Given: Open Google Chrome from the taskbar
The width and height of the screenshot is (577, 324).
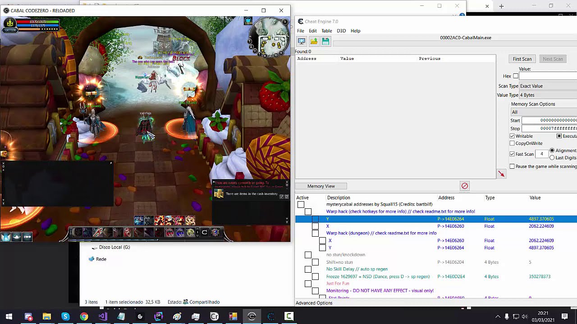Looking at the screenshot, I should [x=84, y=317].
